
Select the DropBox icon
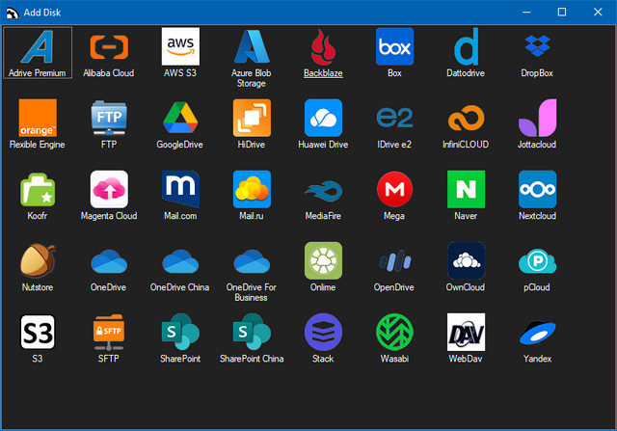(537, 46)
